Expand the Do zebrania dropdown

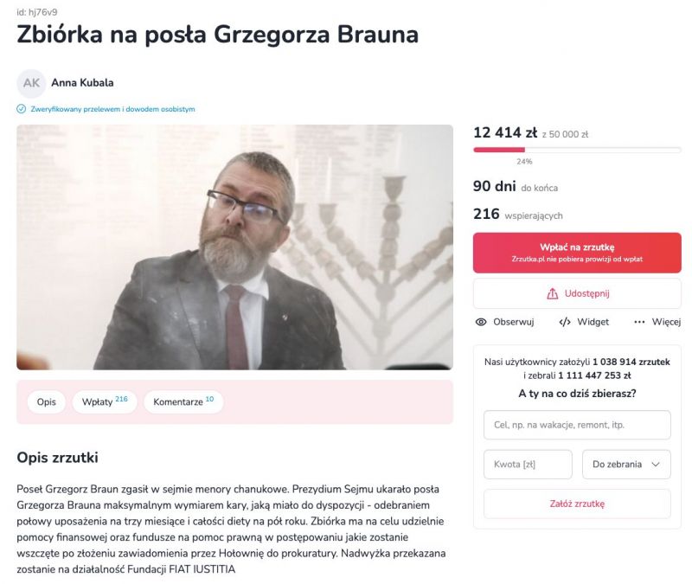click(x=626, y=465)
